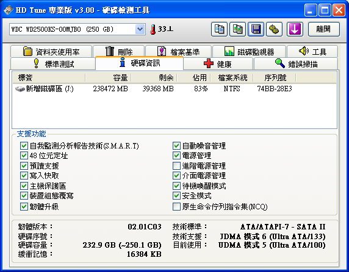This screenshot has height=272, width=349.
Task: Uncheck the 自動噪音管理 checkbox
Action: pos(176,145)
